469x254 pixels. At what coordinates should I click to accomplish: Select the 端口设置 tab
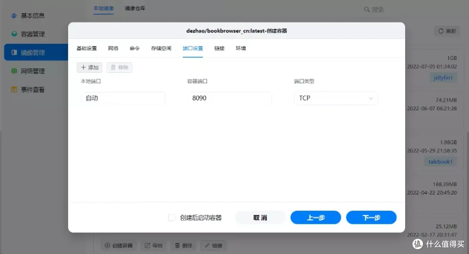tap(193, 49)
